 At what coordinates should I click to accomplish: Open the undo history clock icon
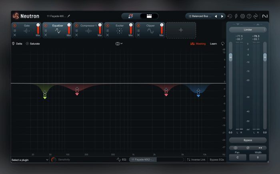click(x=230, y=16)
